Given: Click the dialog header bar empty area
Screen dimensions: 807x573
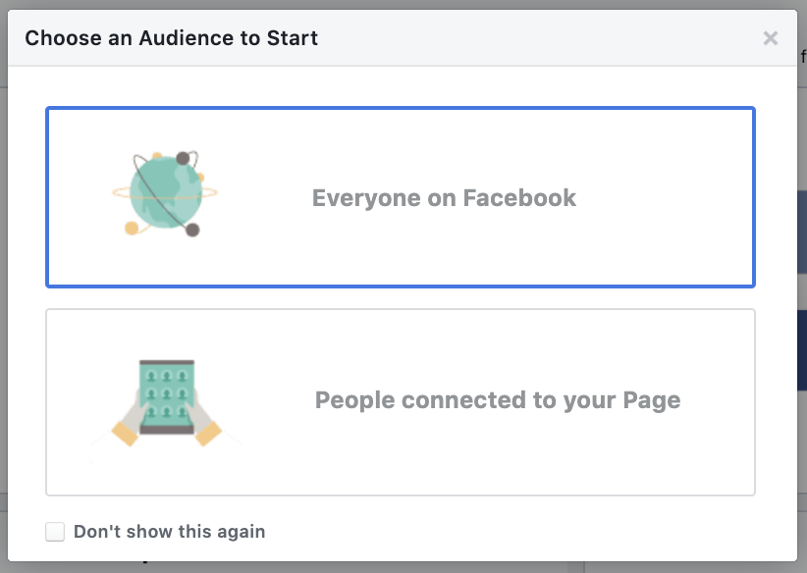Looking at the screenshot, I should click(x=540, y=38).
